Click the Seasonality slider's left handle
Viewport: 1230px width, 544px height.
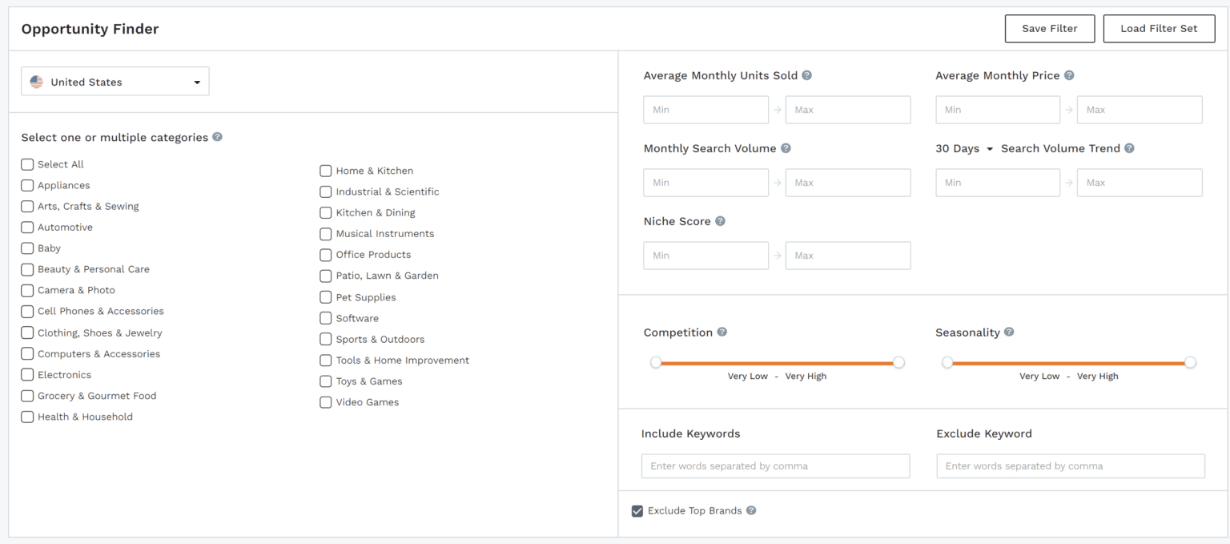click(947, 363)
